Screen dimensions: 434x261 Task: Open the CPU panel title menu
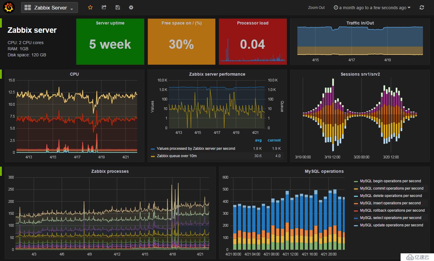74,74
